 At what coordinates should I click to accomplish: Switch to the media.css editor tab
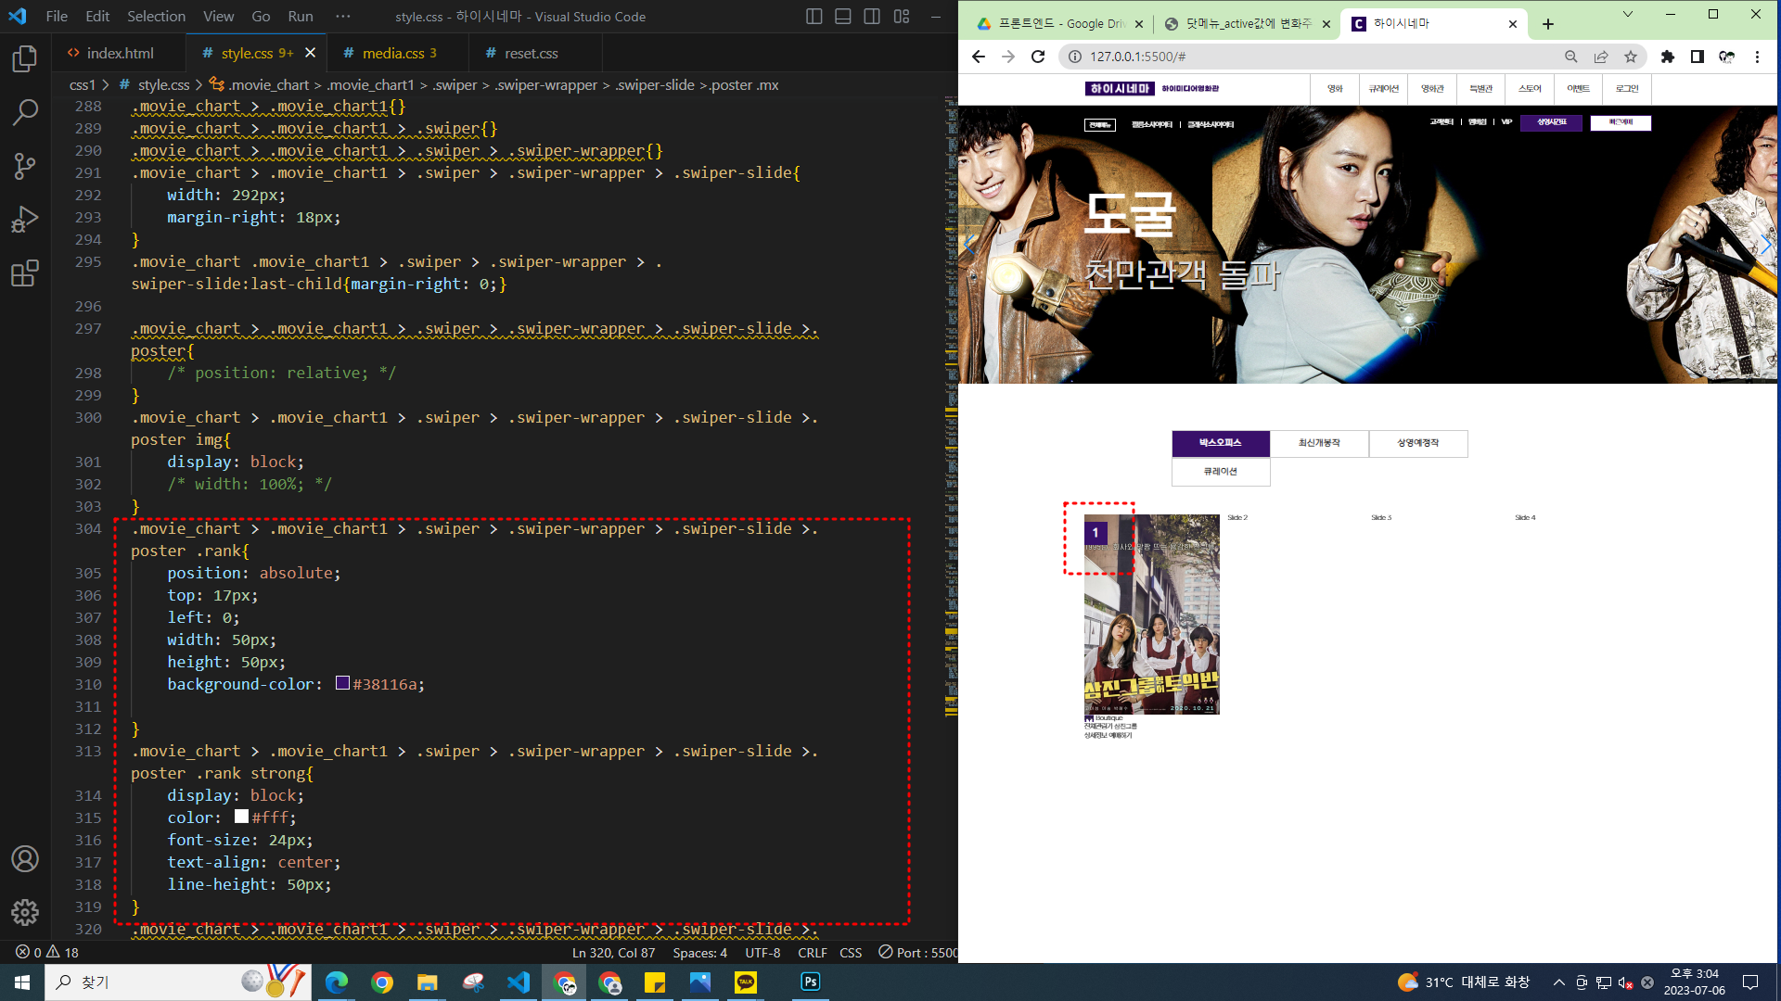point(393,54)
